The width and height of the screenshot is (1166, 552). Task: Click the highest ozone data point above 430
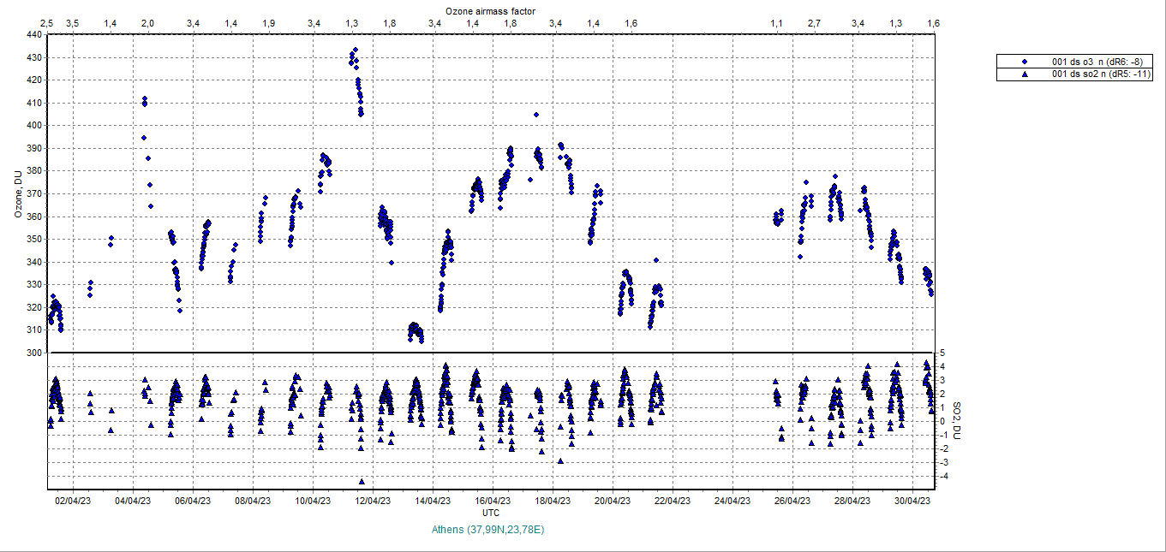(356, 50)
